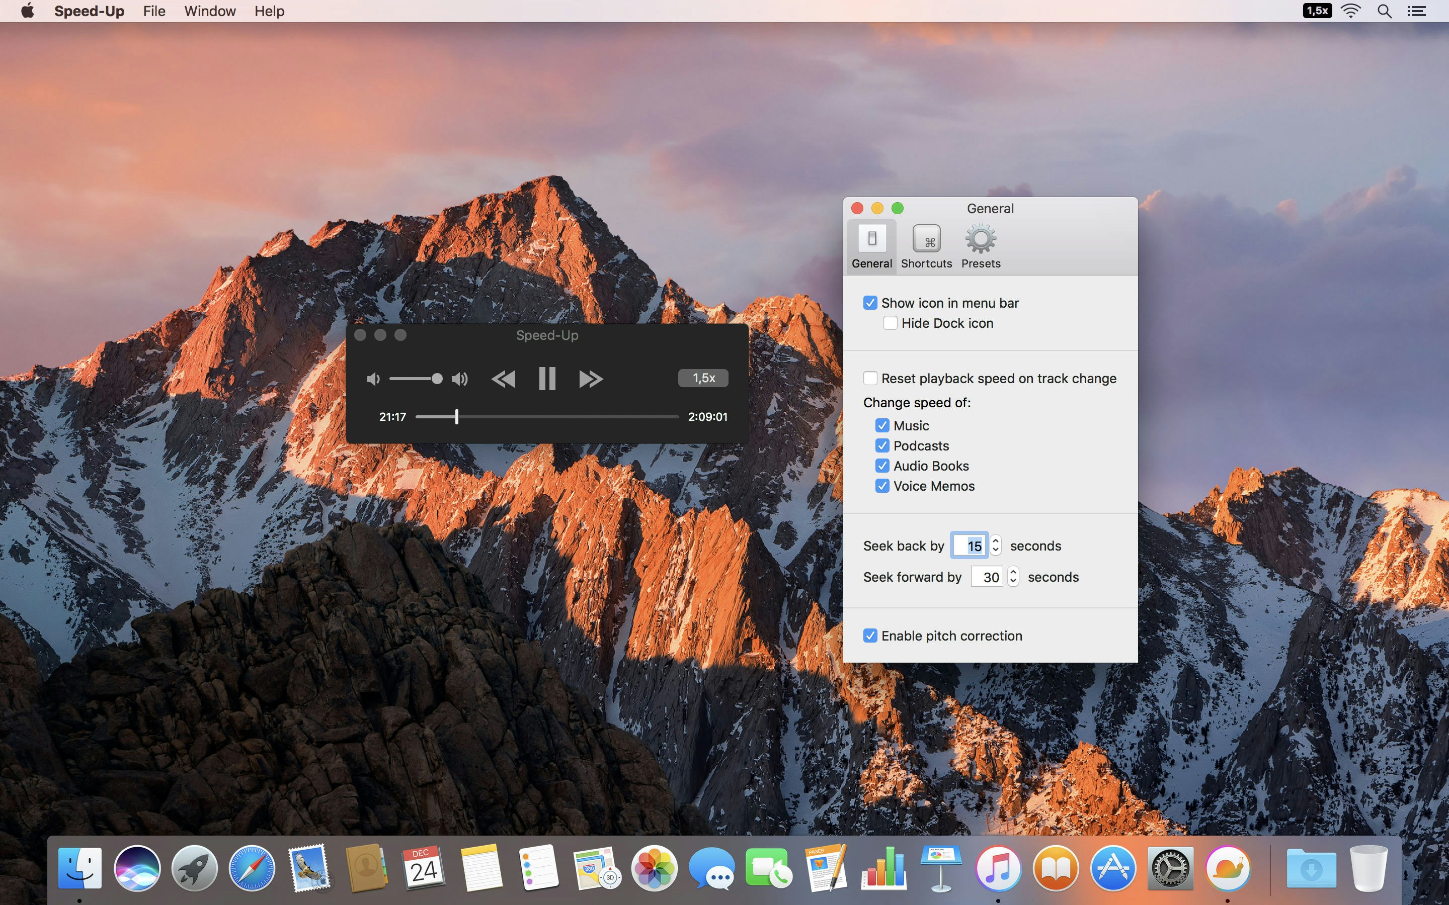Click the rewind icon in the player
The height and width of the screenshot is (905, 1449).
coord(504,378)
